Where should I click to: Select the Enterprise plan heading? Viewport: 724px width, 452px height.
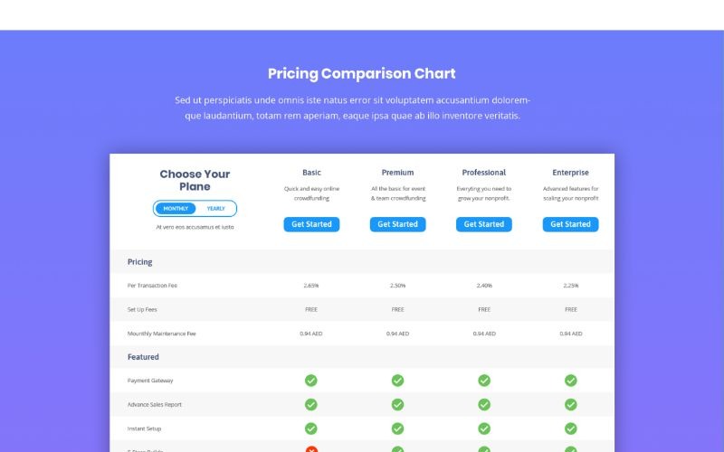pos(570,173)
